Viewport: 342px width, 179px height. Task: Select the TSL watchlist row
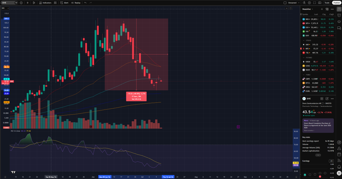[318, 53]
